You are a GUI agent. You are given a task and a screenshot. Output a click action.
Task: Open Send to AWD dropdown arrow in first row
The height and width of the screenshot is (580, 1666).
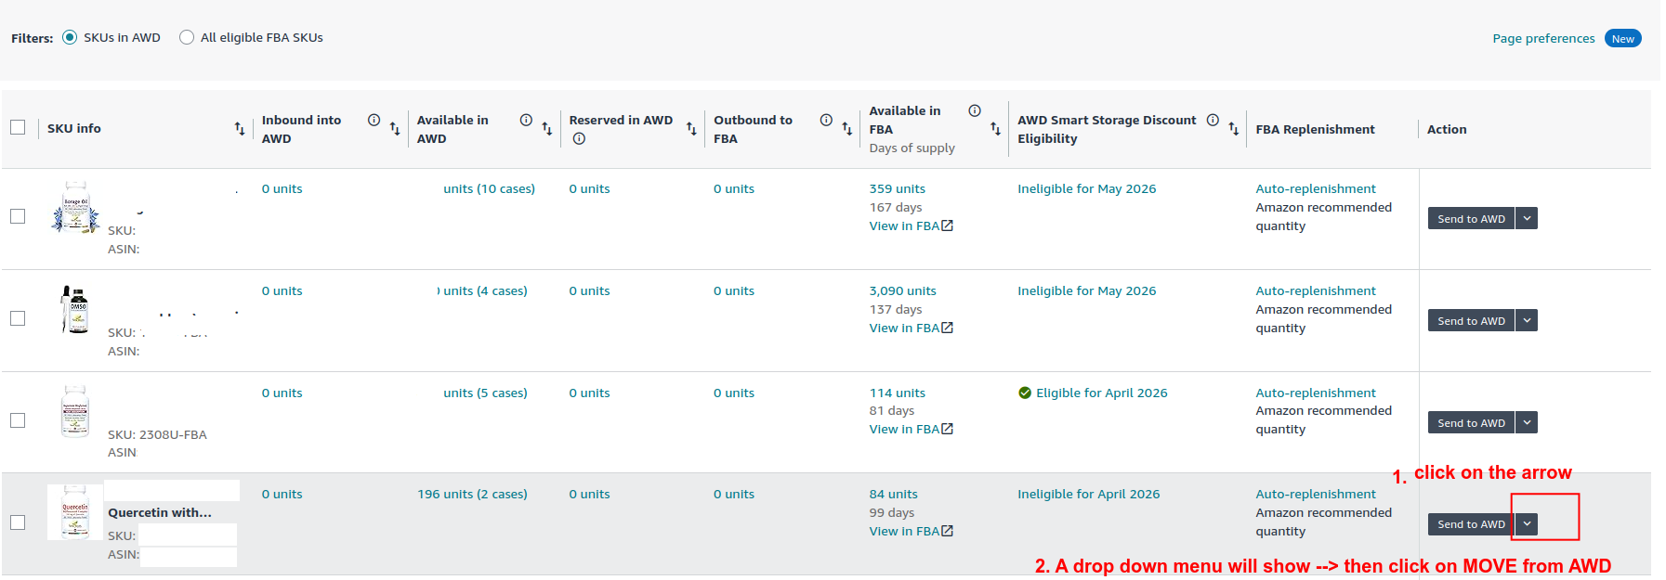coord(1527,219)
